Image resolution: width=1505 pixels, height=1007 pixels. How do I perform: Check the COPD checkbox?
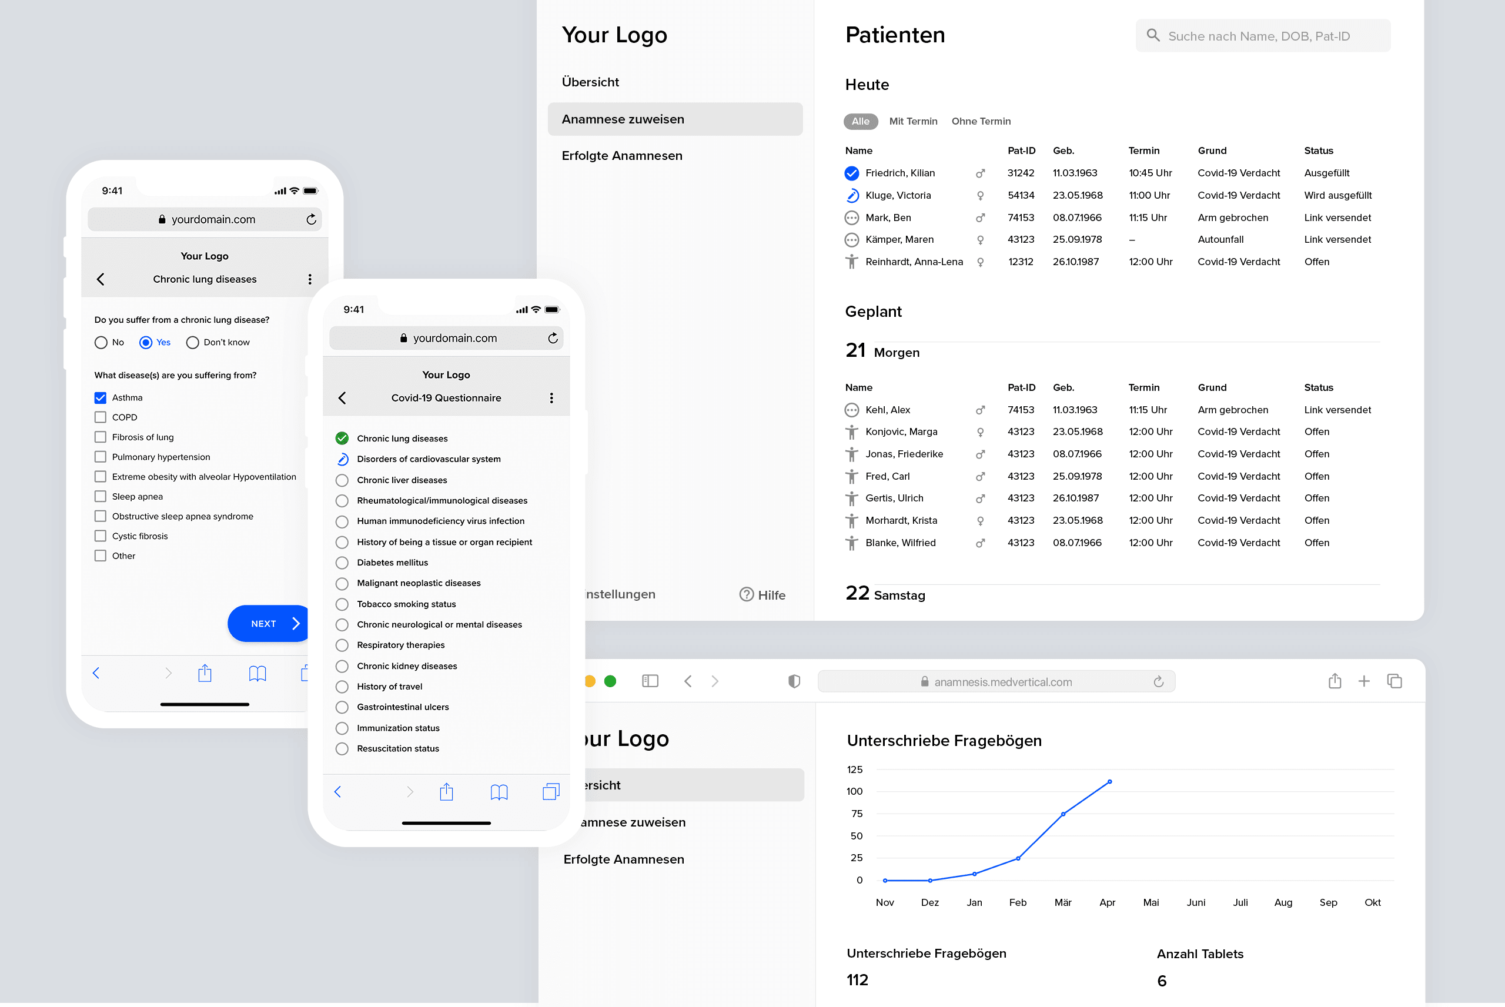(100, 417)
